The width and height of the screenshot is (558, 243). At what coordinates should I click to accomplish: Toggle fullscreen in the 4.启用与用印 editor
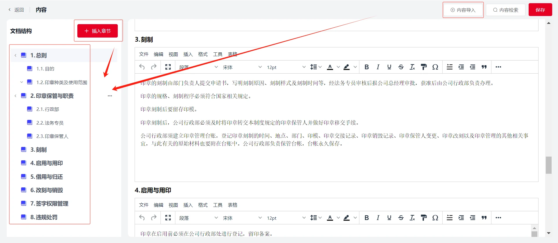pos(168,218)
